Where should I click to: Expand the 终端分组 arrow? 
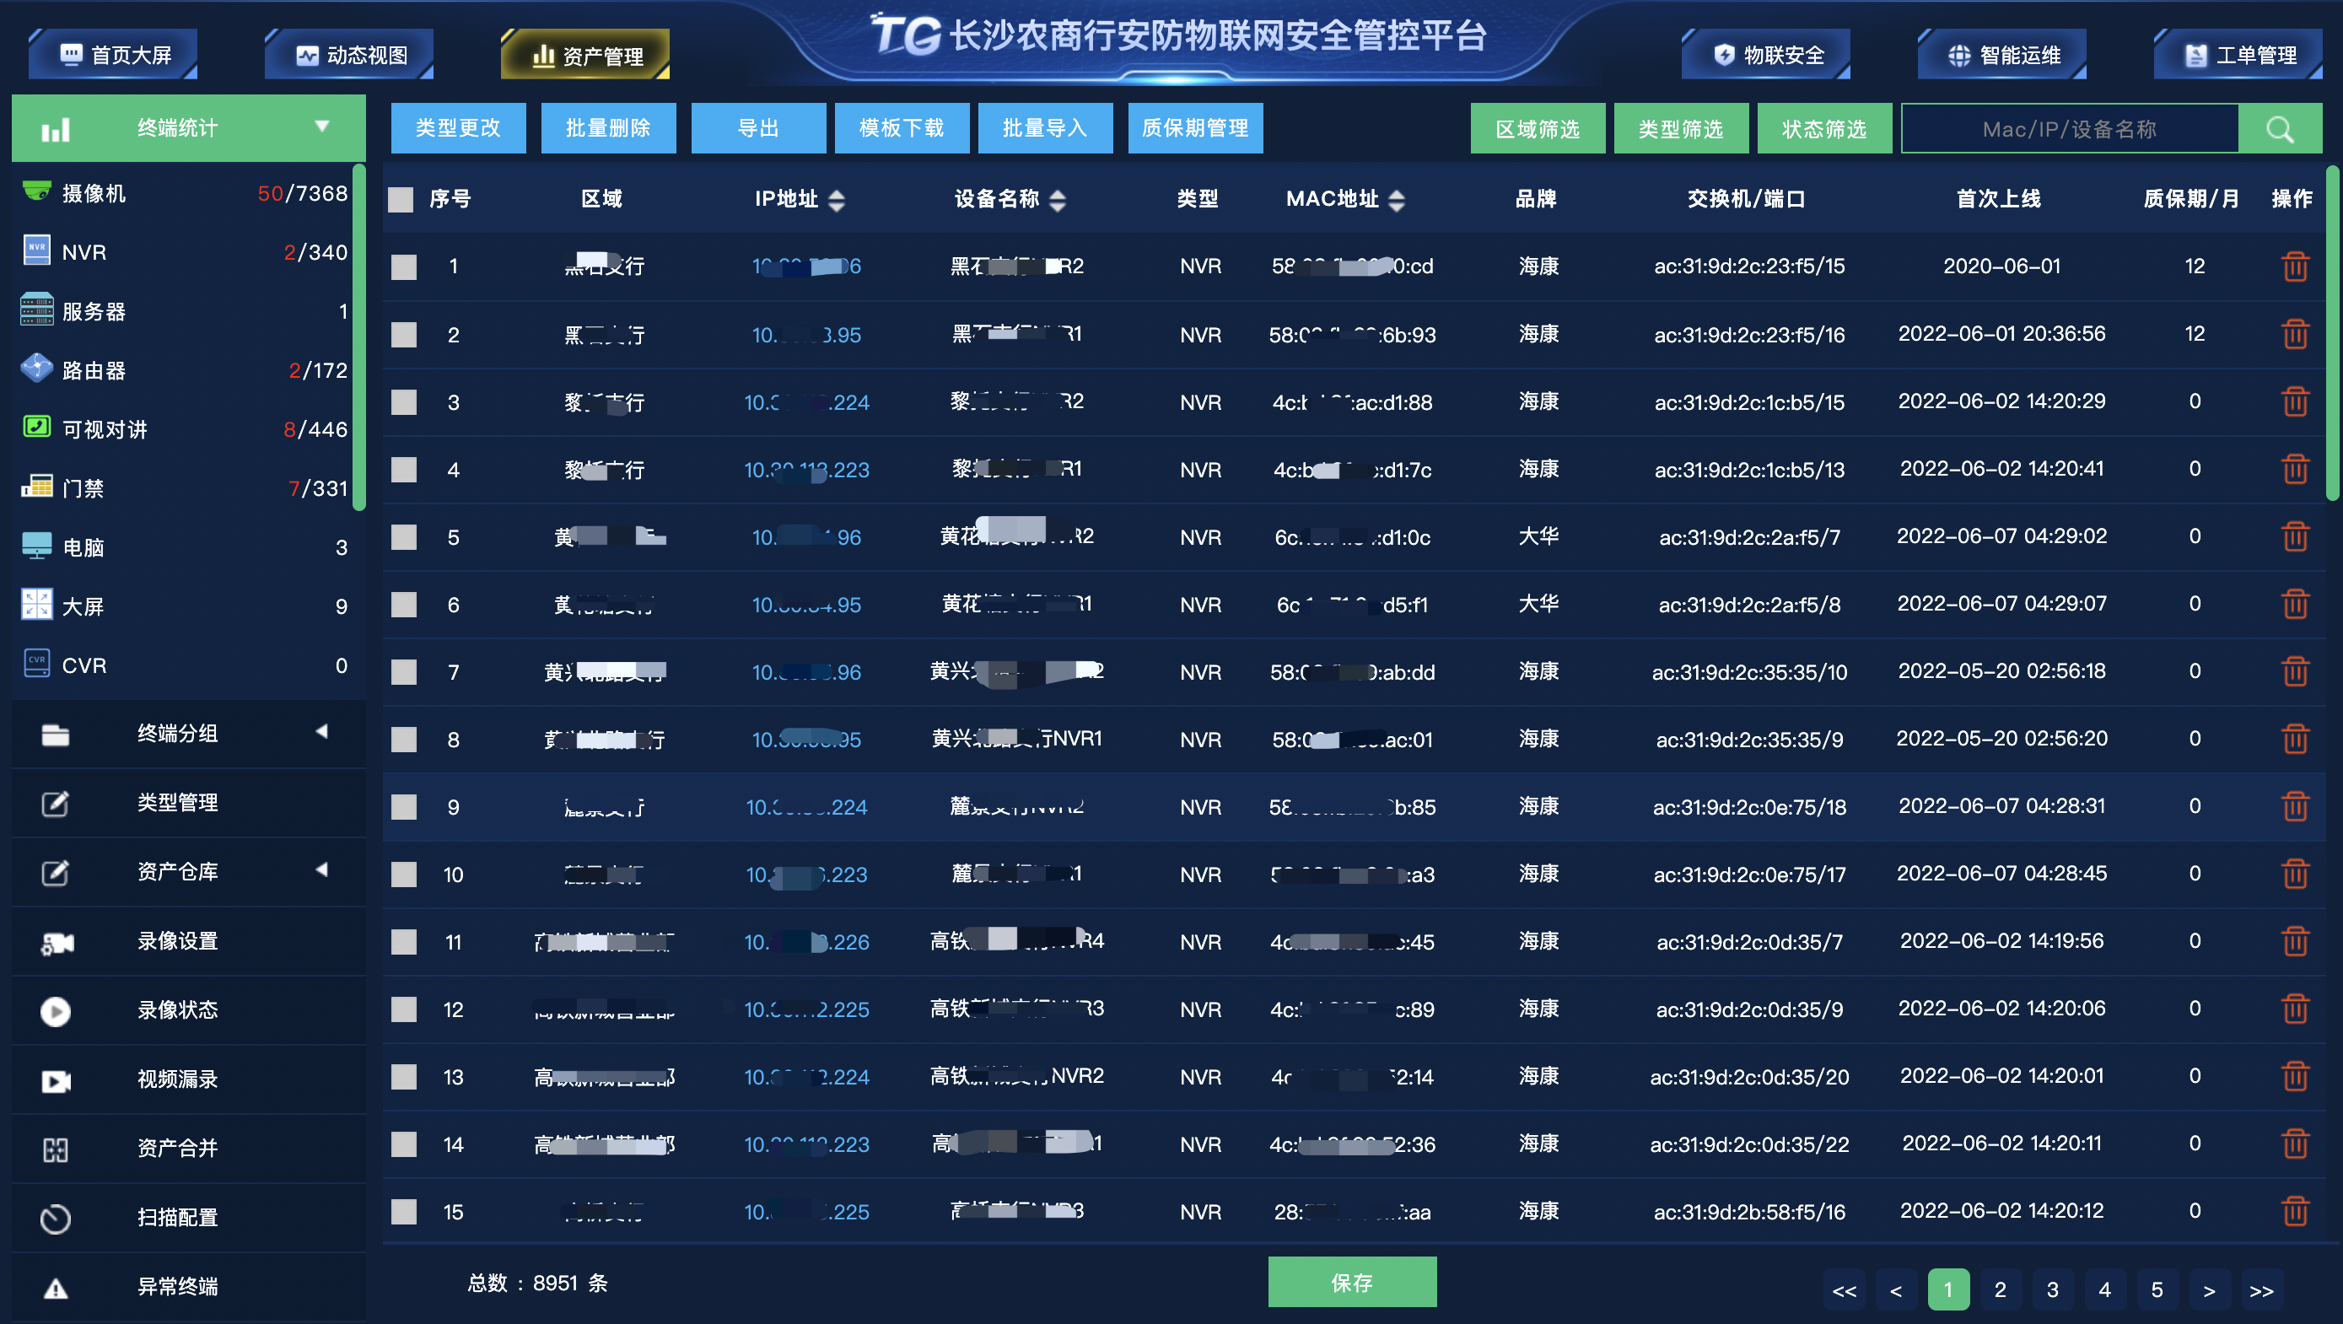click(322, 731)
